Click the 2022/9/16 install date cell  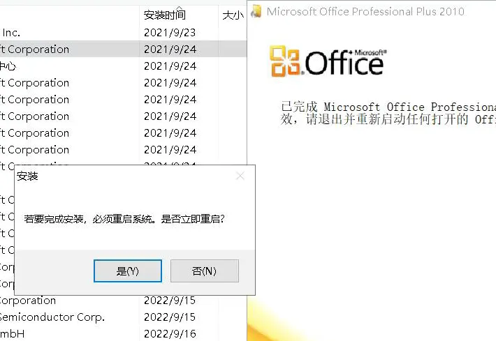170,333
